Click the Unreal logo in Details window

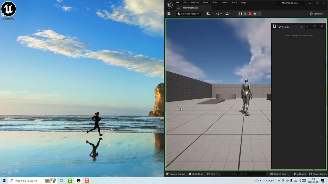[274, 26]
